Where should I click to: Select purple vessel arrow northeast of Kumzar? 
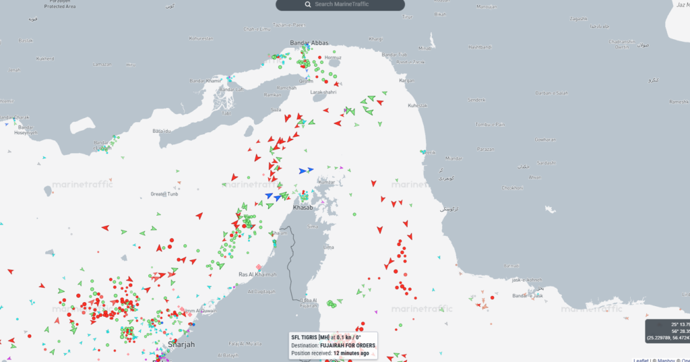(341, 167)
